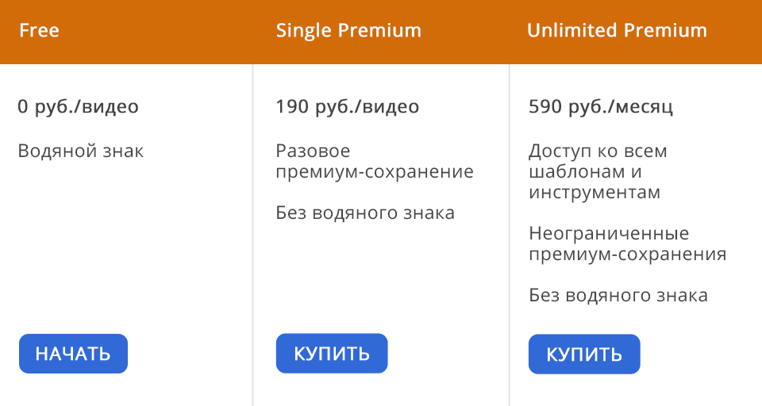The height and width of the screenshot is (406, 762).
Task: Click the word премиум-сохранение in Single Premium
Action: 374,172
